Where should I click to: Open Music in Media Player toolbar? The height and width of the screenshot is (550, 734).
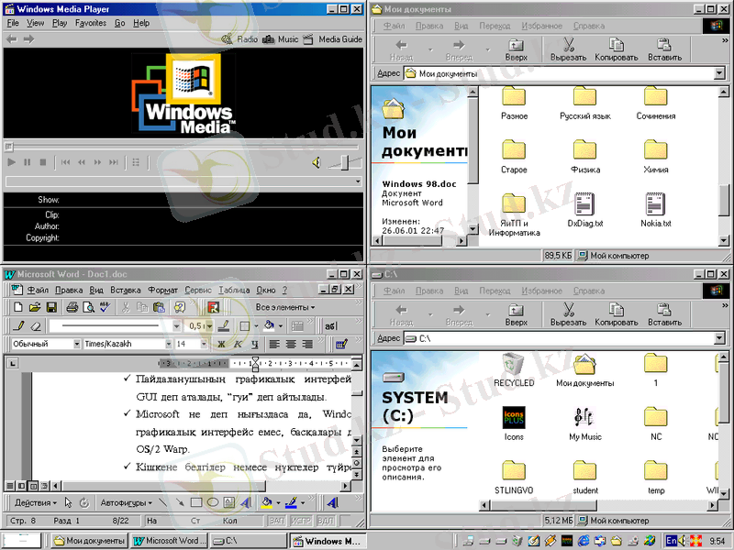(x=281, y=39)
